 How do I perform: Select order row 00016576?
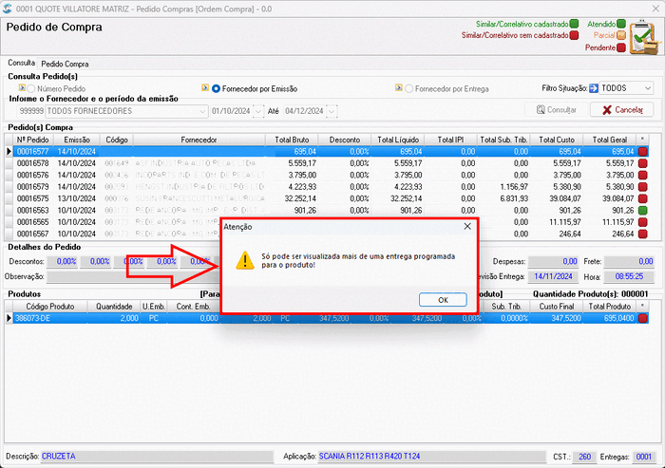click(x=326, y=175)
